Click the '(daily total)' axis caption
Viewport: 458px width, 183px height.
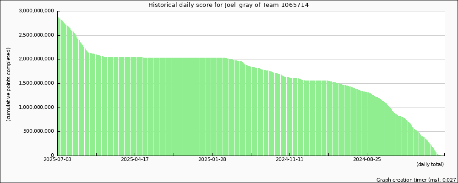[430, 165]
